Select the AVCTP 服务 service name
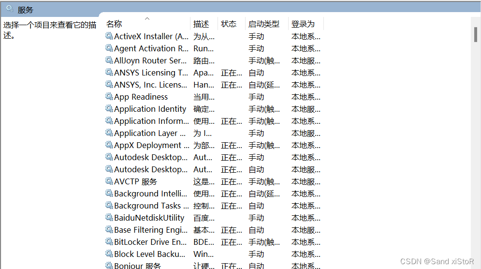The image size is (481, 269). pos(135,182)
